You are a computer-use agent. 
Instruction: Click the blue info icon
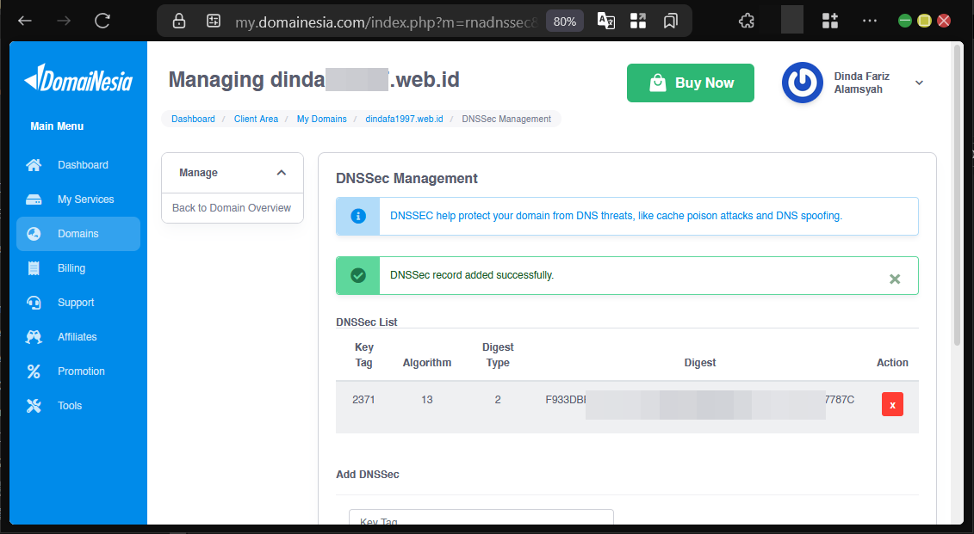click(x=357, y=216)
